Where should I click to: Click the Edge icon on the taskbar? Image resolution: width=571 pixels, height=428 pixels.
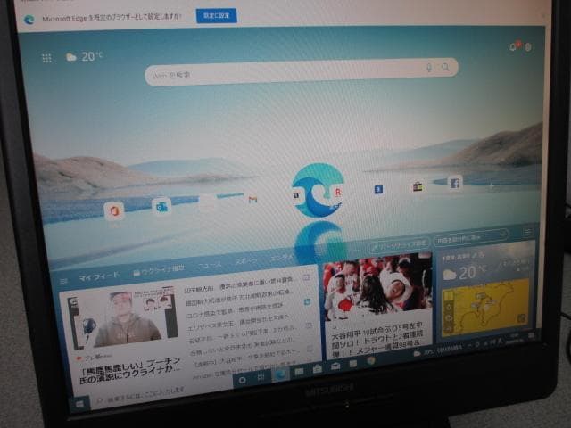click(280, 374)
